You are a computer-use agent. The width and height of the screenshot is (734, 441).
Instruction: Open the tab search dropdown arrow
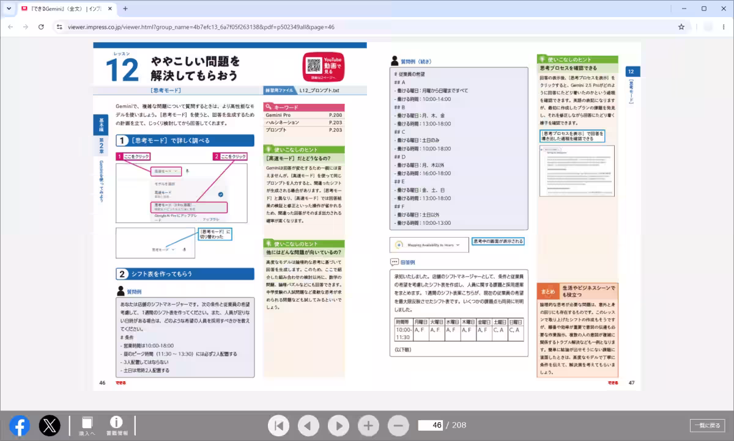point(9,9)
